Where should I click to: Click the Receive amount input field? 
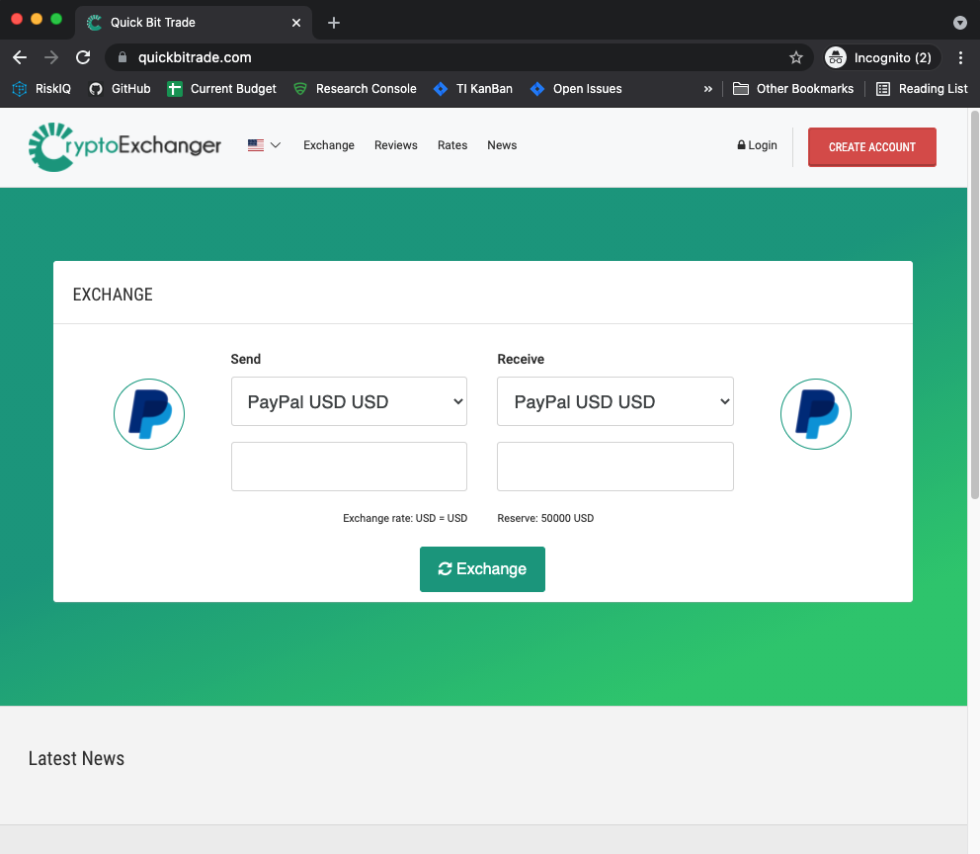(615, 467)
